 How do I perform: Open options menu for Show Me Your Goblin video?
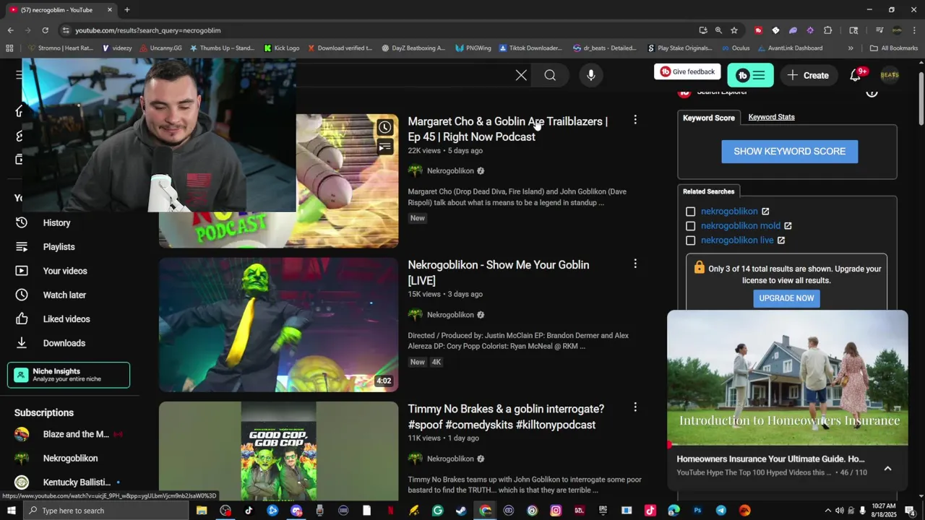point(635,264)
